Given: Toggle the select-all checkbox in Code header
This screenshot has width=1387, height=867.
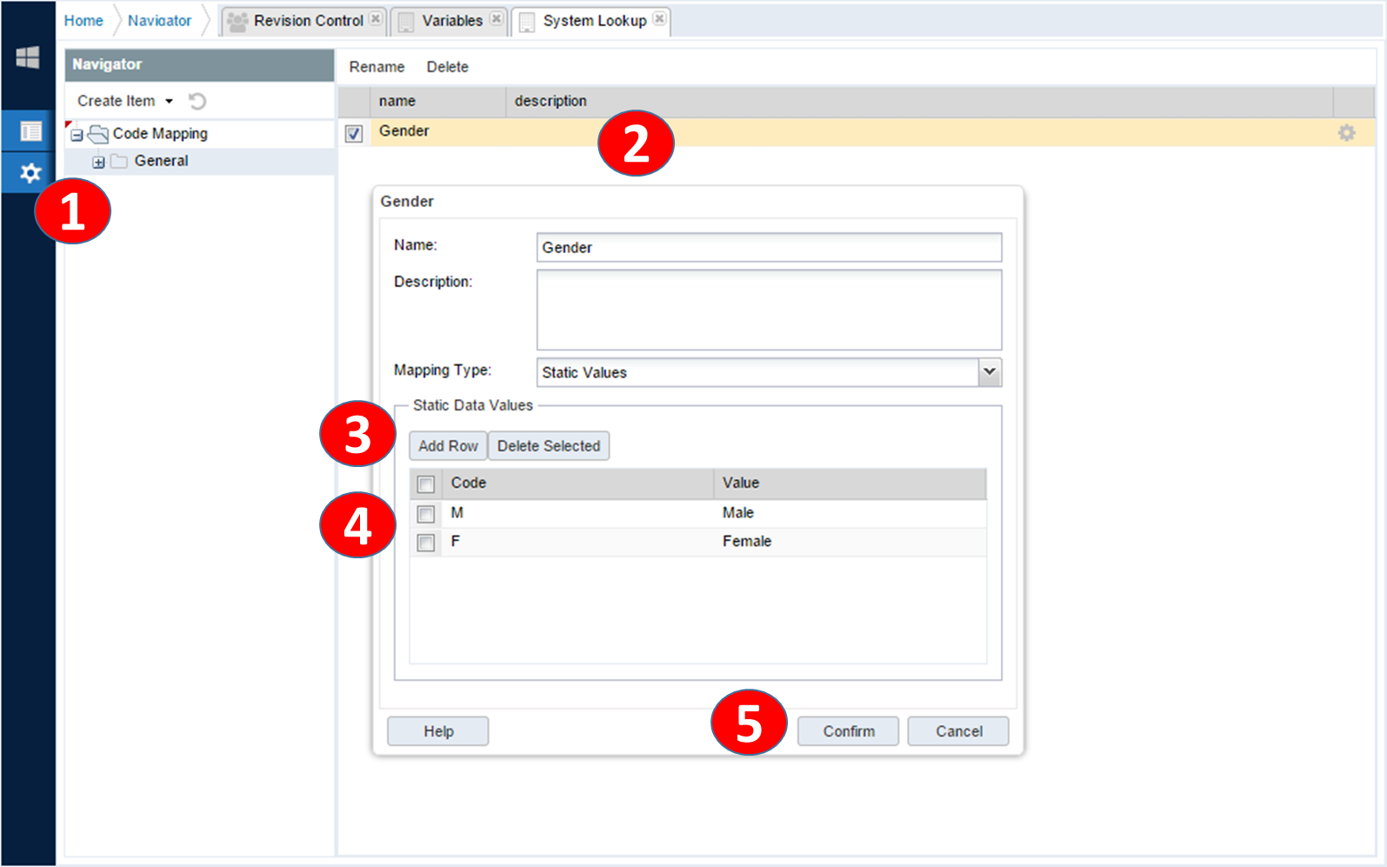Looking at the screenshot, I should (426, 484).
